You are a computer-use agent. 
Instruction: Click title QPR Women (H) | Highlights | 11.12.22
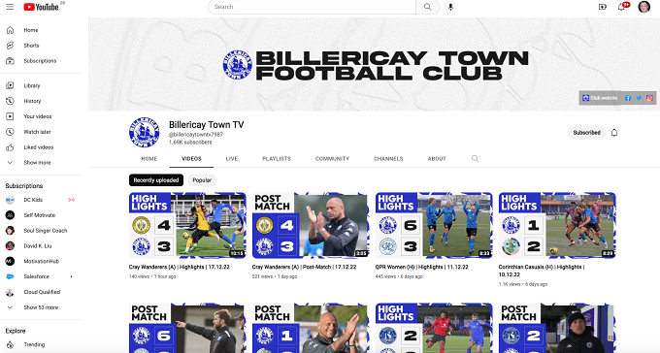422,267
